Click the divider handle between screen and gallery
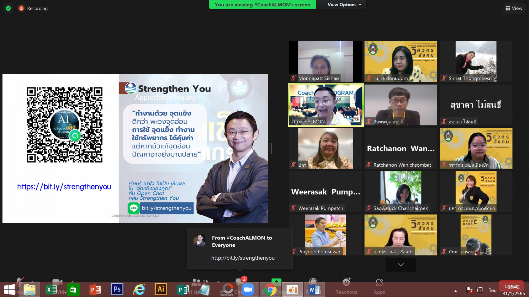Viewport: 529px width, 297px height. (271, 148)
